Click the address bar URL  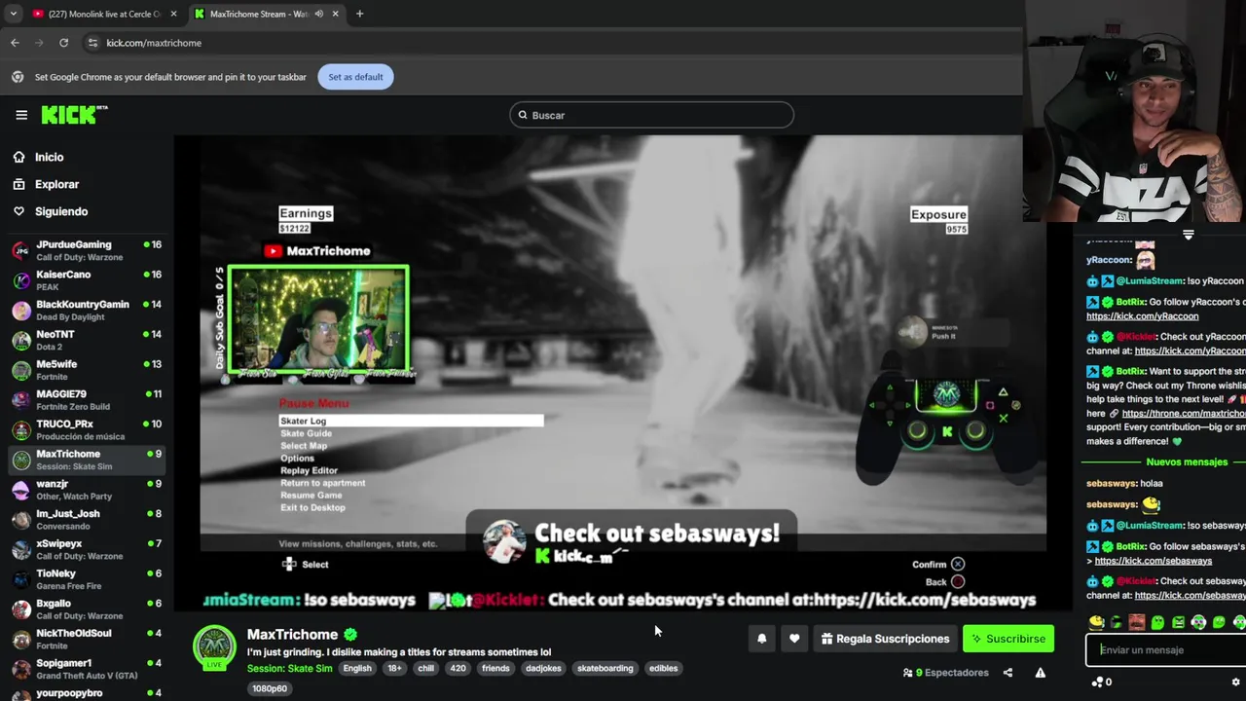coord(154,43)
